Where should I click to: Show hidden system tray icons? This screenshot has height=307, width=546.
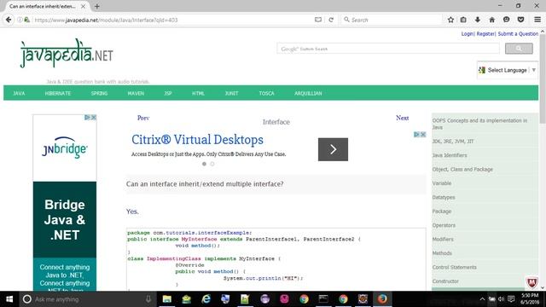[x=482, y=299]
